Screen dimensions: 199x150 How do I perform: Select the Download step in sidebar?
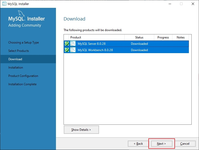point(28,59)
